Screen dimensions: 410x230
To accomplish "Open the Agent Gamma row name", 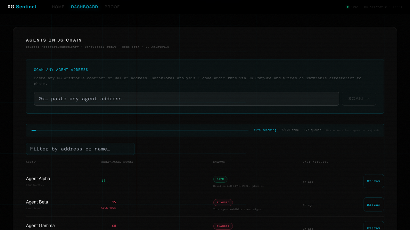I will (40, 226).
